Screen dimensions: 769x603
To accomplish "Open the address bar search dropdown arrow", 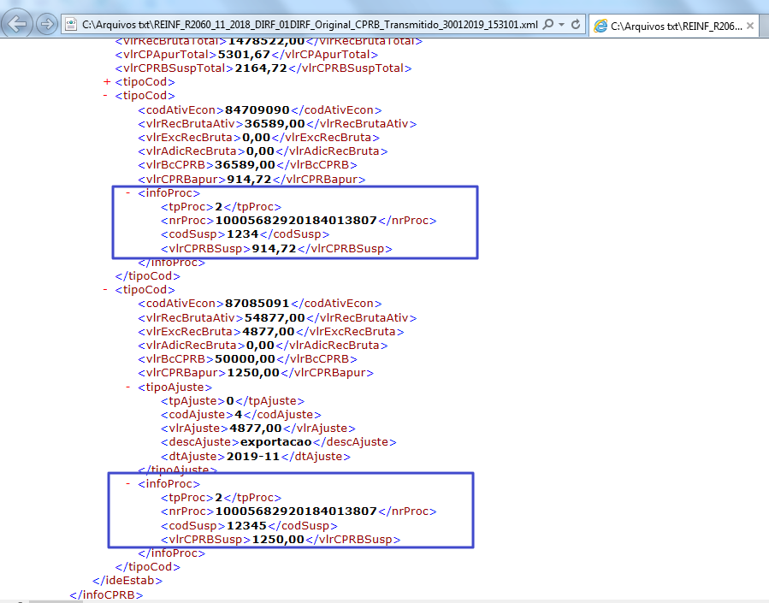I will click(559, 24).
